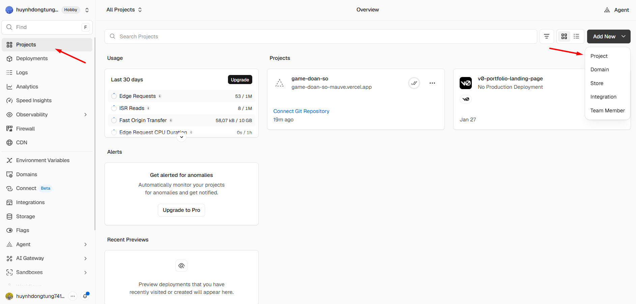Click the Fast Origin Transfer progress ring
Image resolution: width=636 pixels, height=304 pixels.
coord(114,120)
